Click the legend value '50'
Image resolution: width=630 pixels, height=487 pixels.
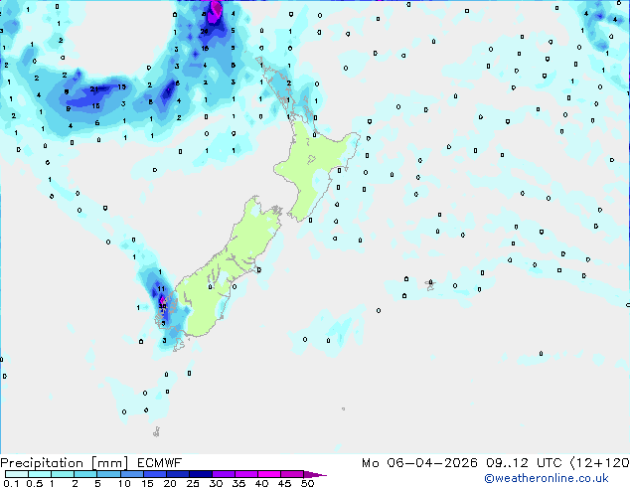[x=307, y=483]
